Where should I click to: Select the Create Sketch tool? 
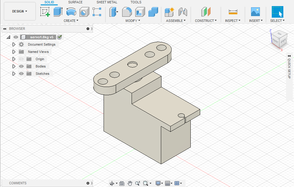(45, 12)
